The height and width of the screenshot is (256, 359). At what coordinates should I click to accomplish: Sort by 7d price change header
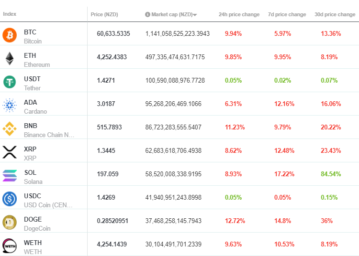click(x=287, y=14)
